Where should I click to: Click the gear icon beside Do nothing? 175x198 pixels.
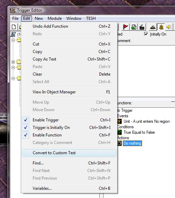point(120,143)
